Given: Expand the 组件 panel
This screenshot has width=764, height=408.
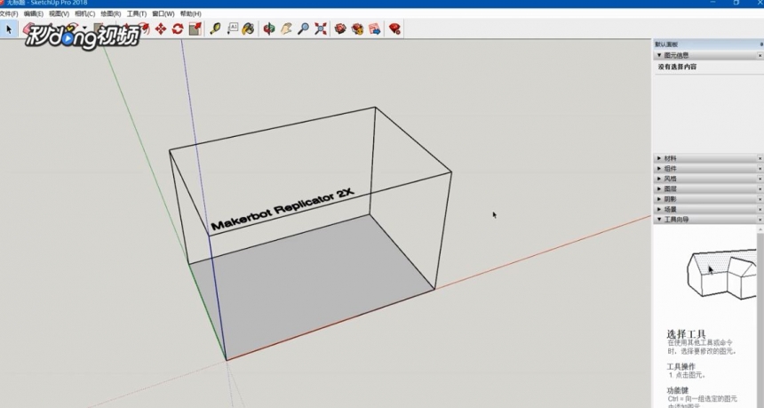Looking at the screenshot, I should click(x=659, y=169).
